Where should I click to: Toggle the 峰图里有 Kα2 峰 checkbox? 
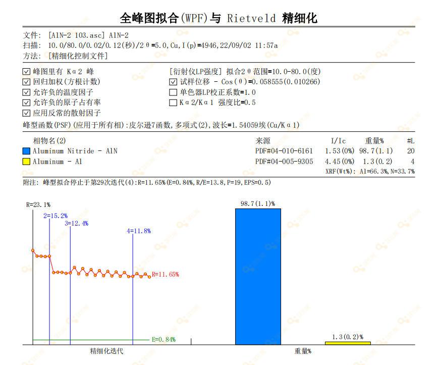(x=26, y=72)
